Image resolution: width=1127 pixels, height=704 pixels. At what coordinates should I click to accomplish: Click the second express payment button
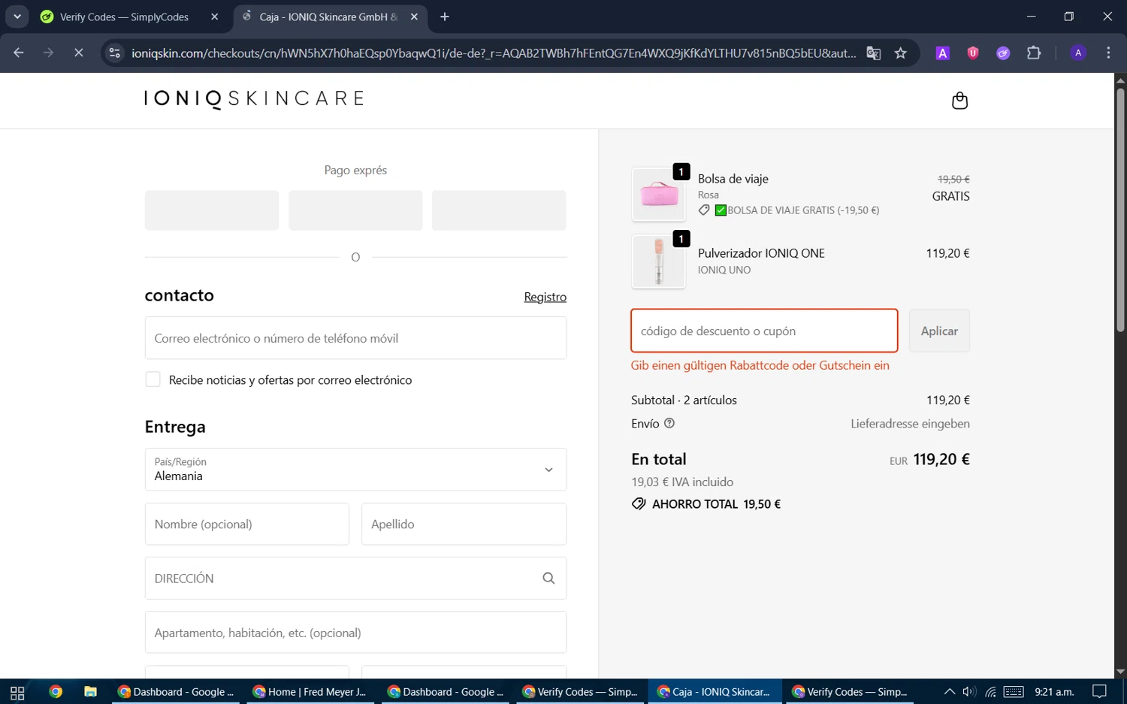click(x=355, y=210)
